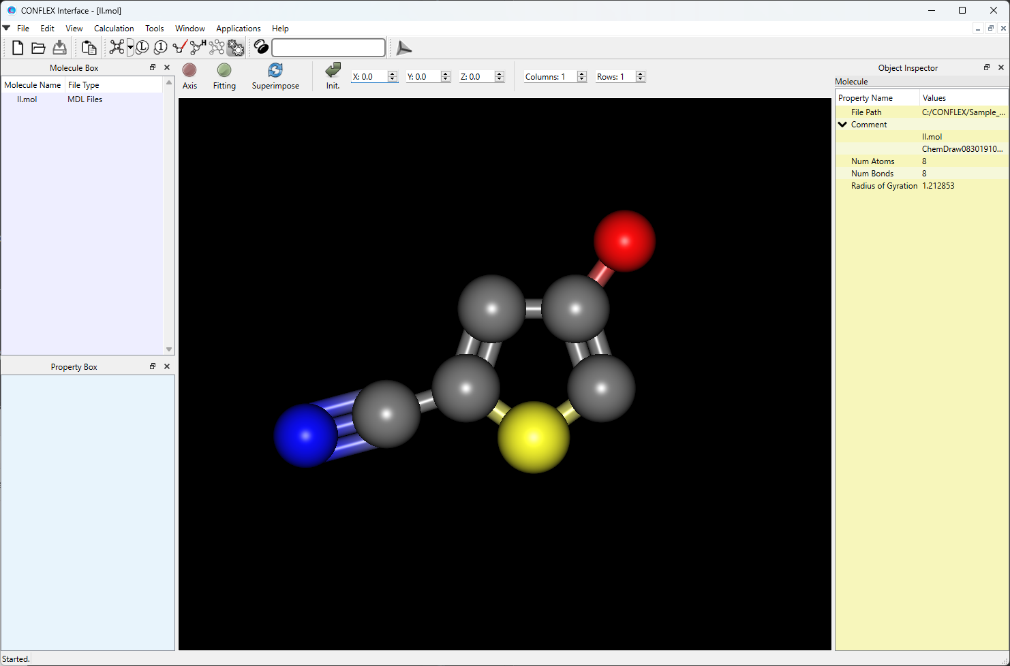Image resolution: width=1010 pixels, height=666 pixels.
Task: Toggle Superimpose mode
Action: 275,76
